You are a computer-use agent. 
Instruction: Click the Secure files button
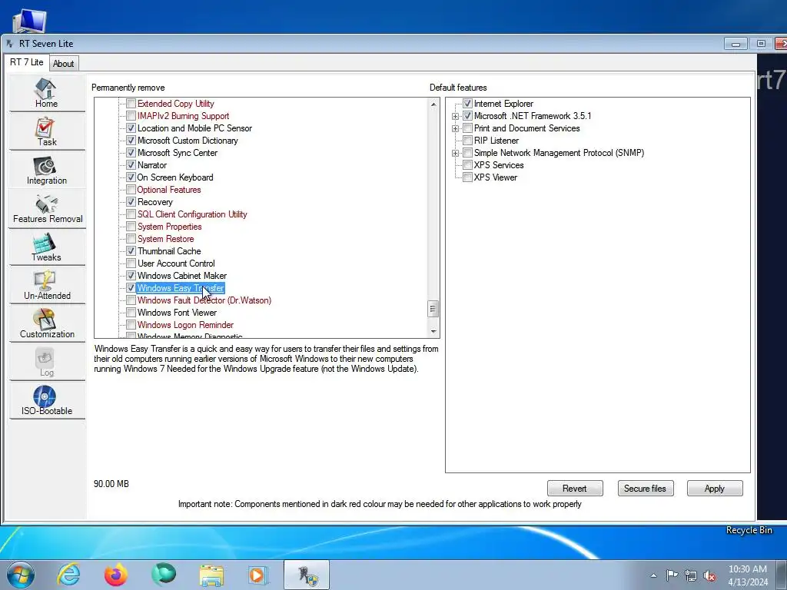(645, 488)
